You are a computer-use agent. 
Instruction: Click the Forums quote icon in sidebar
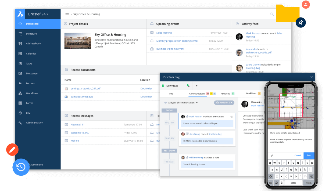pos(20,83)
